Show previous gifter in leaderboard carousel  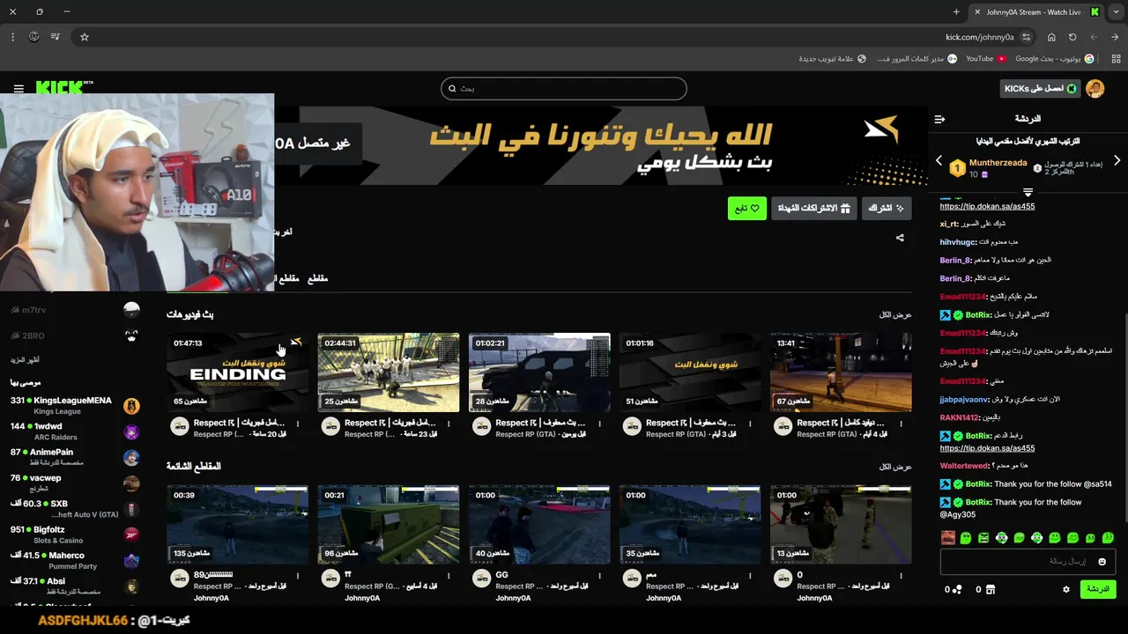pyautogui.click(x=939, y=160)
